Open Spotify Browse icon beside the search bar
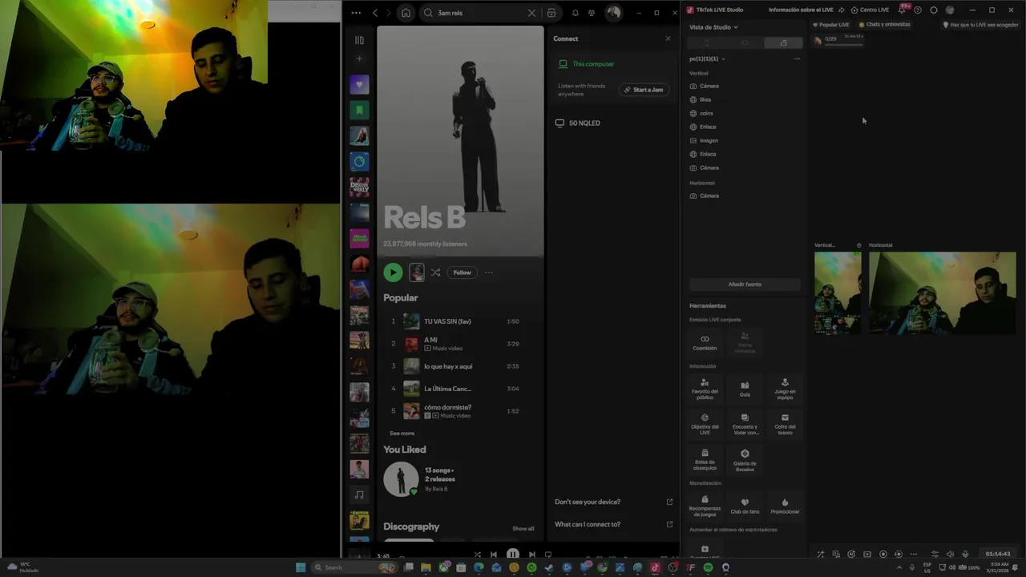The image size is (1026, 577). (551, 13)
